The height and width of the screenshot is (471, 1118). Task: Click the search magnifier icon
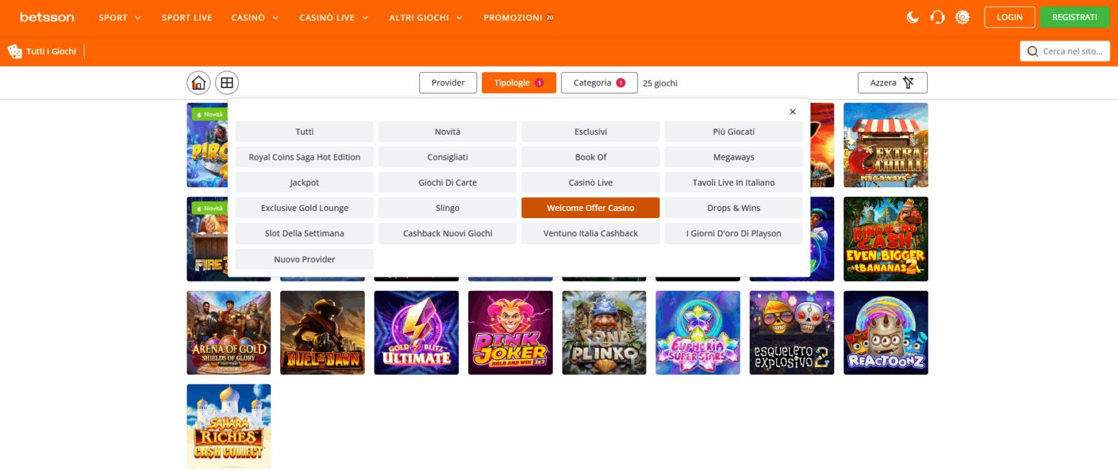[x=1033, y=52]
